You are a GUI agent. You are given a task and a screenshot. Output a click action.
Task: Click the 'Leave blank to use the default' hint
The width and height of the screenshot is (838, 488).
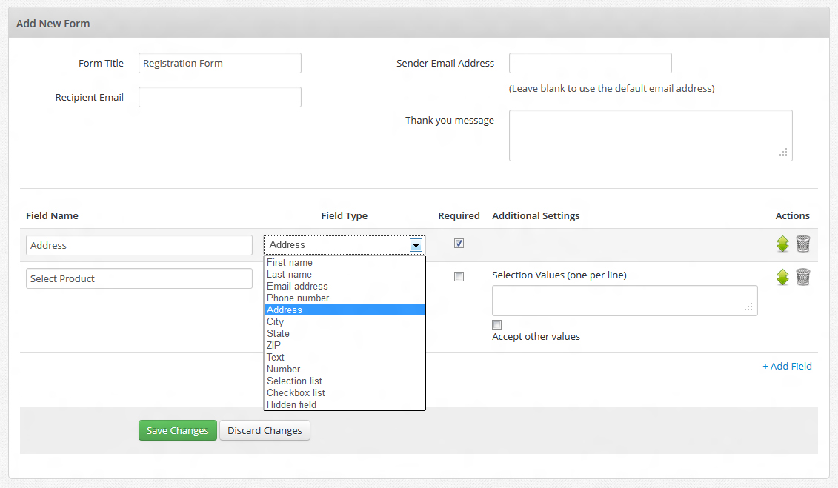[611, 89]
